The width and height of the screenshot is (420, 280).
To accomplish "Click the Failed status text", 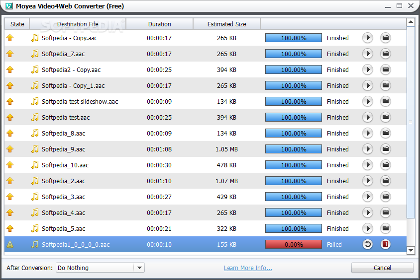I will (x=334, y=244).
